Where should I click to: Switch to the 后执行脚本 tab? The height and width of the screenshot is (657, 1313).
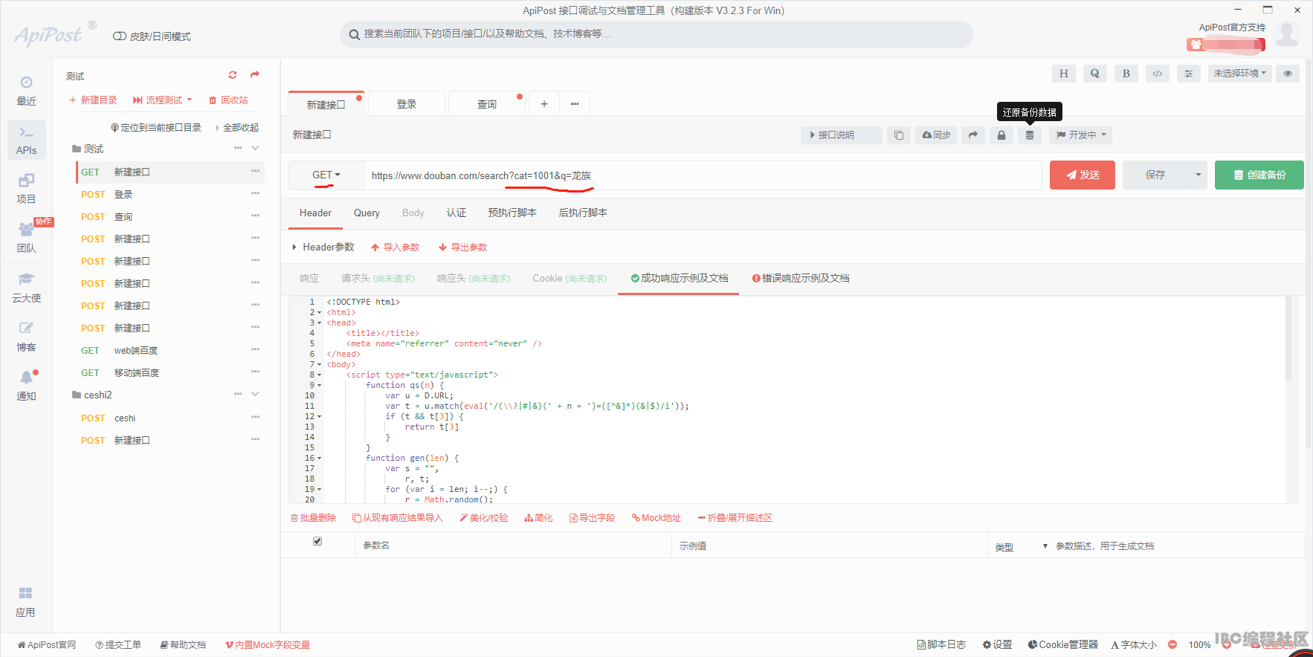(x=583, y=213)
